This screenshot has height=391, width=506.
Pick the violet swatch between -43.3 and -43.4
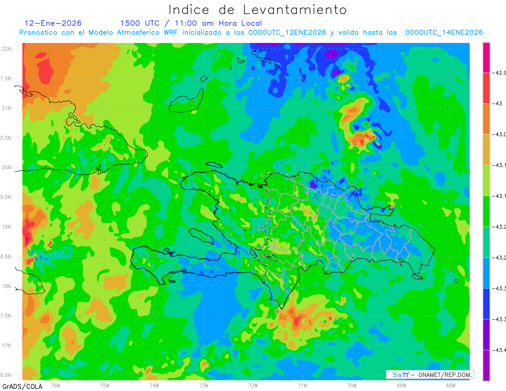[x=486, y=334]
